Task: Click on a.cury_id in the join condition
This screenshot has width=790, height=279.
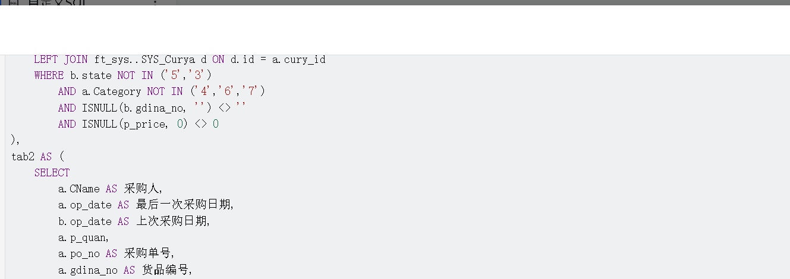Action: pos(299,59)
